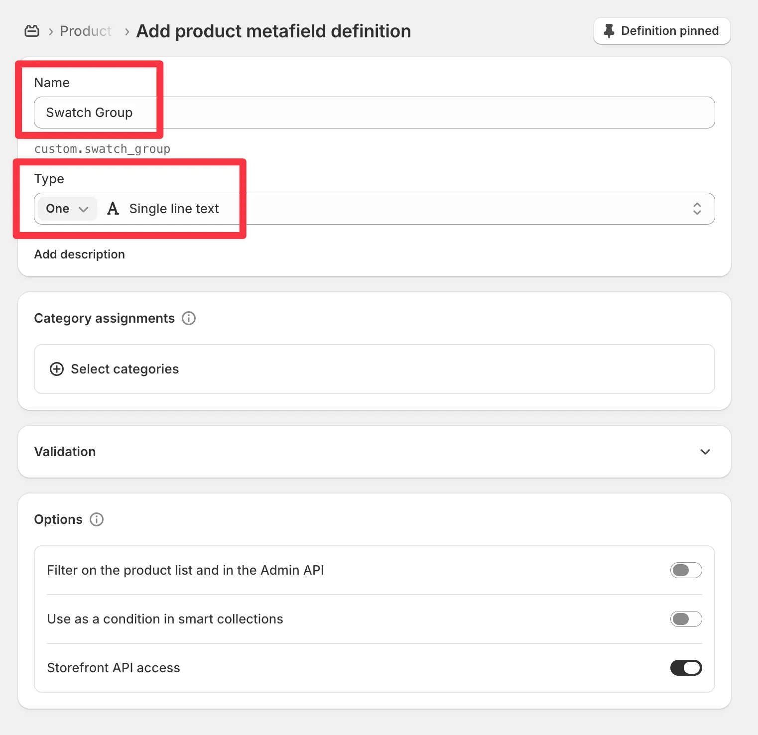Disable Storefront API access toggle

[x=686, y=668]
